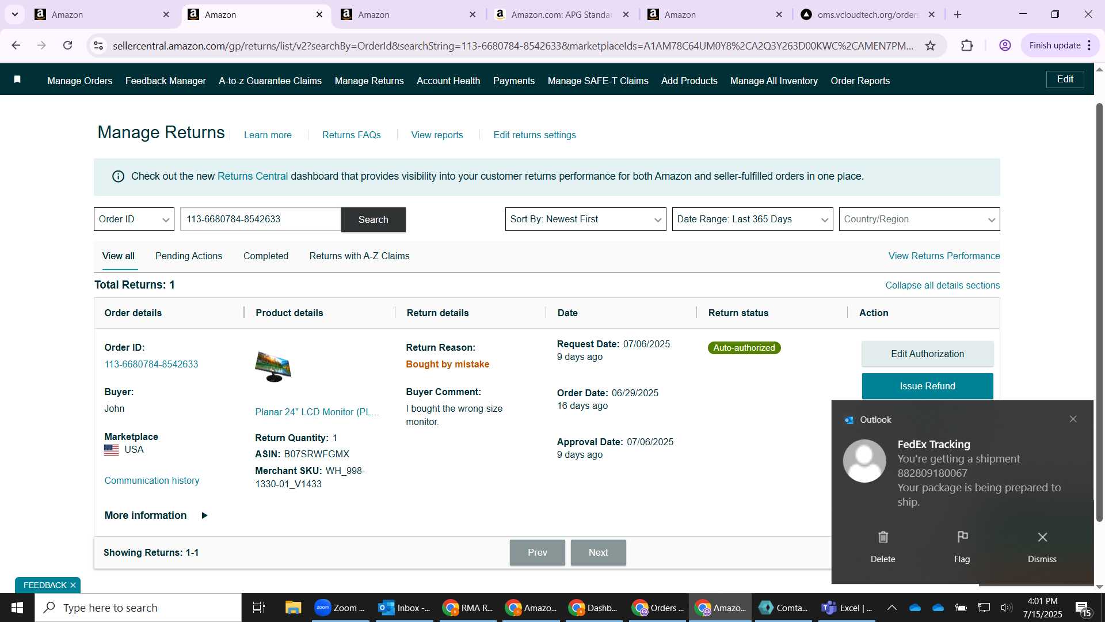Viewport: 1105px width, 622px height.
Task: Click the order search text field
Action: (261, 219)
